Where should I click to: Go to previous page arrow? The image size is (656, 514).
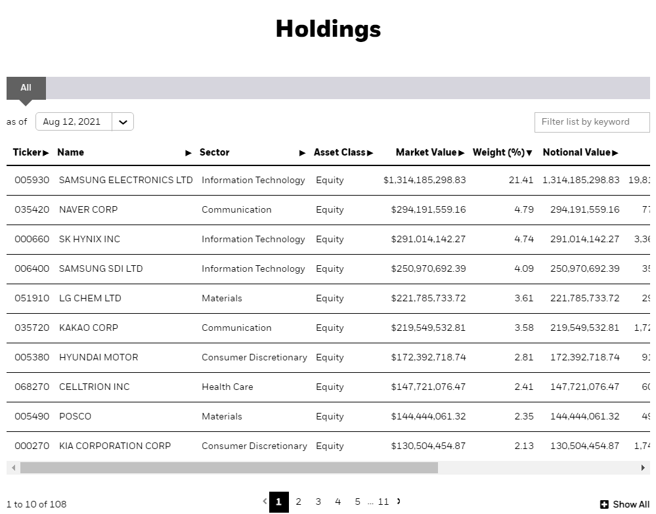[265, 501]
